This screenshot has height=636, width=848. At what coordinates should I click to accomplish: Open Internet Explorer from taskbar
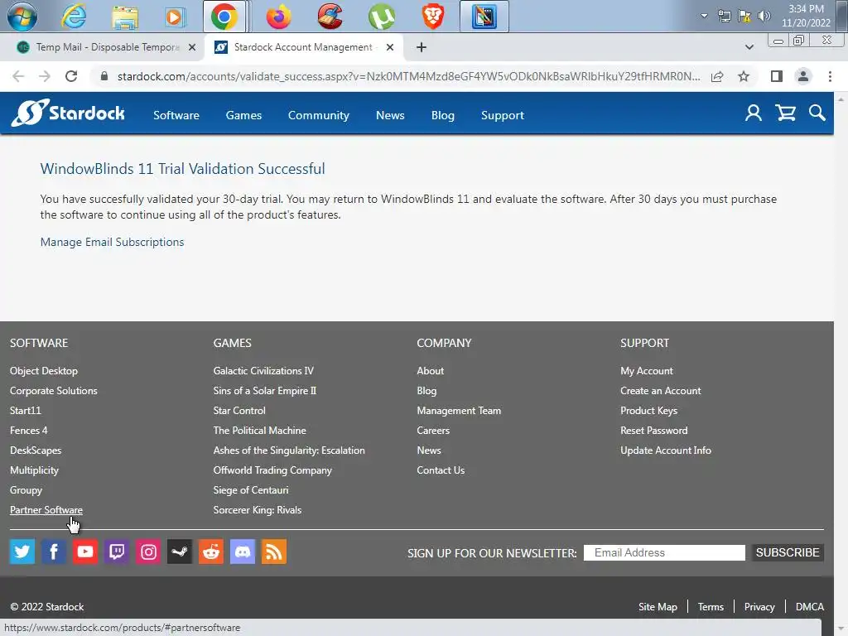point(74,17)
